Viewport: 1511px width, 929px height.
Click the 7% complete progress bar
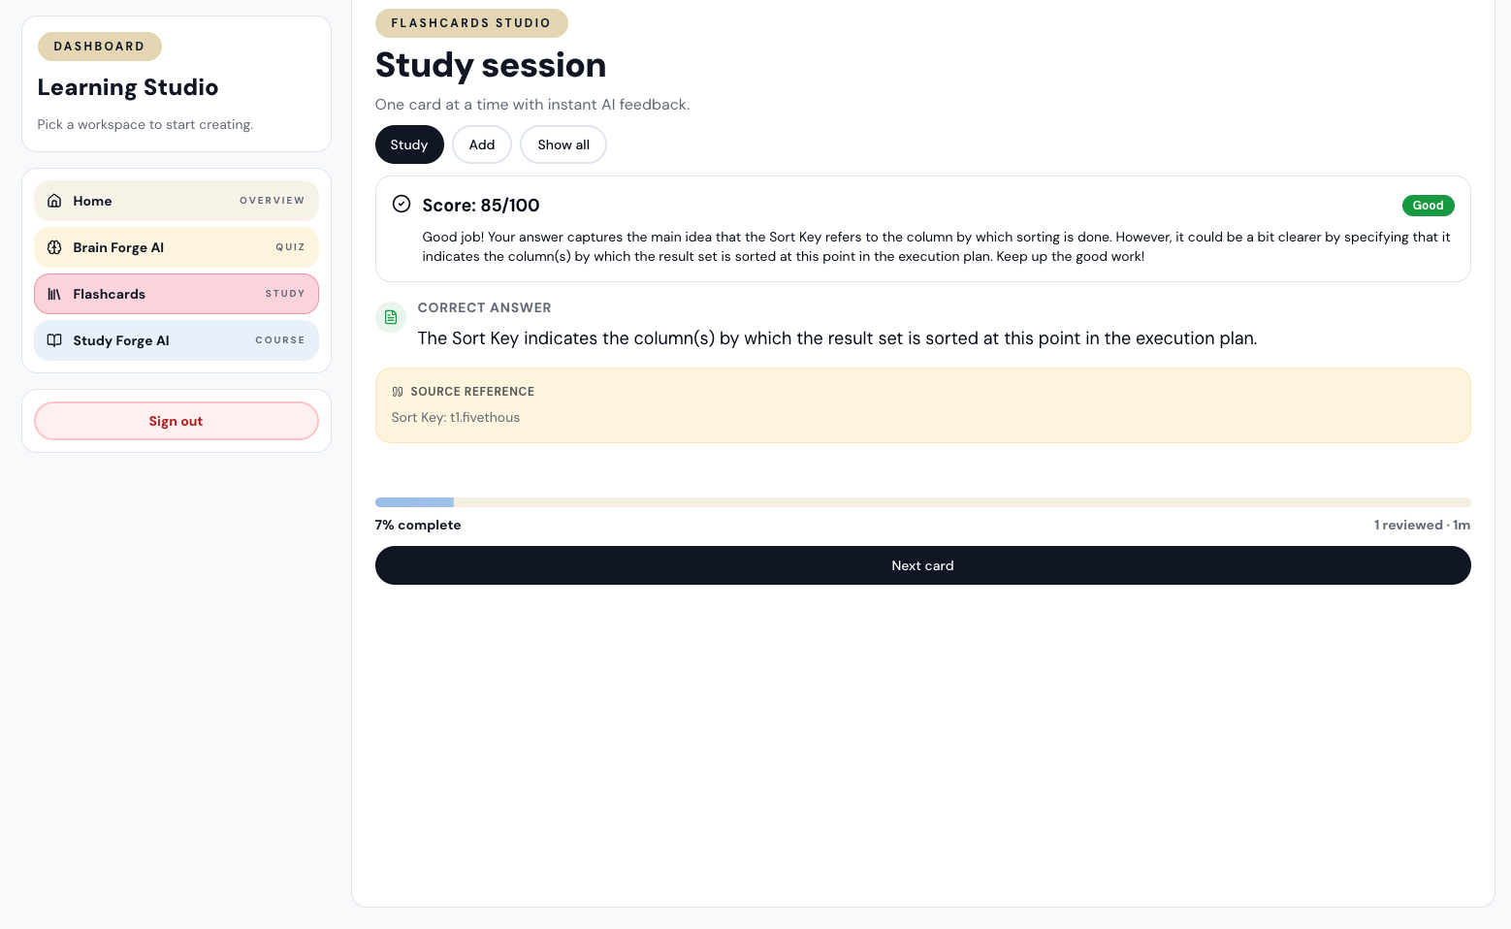click(922, 502)
